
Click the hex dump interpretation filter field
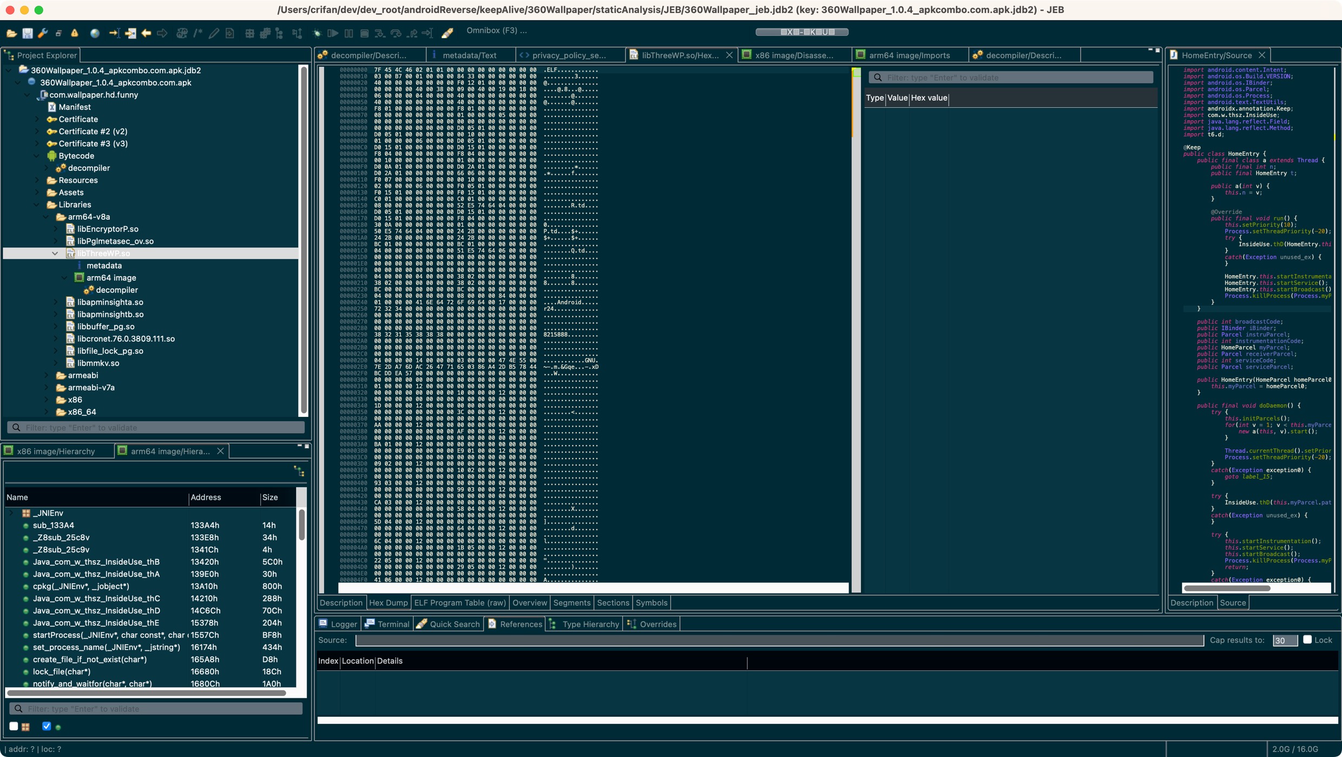click(1011, 77)
